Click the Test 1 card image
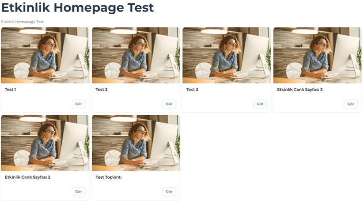The width and height of the screenshot is (363, 202). [45, 55]
